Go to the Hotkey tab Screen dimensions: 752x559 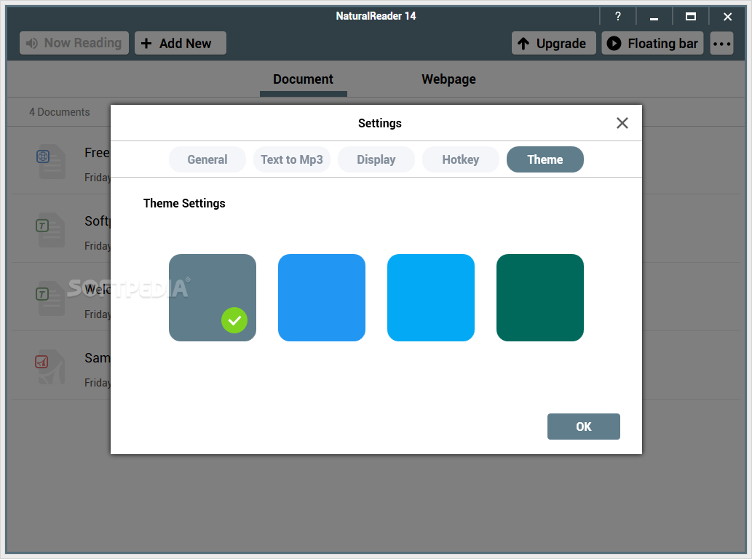pos(460,159)
